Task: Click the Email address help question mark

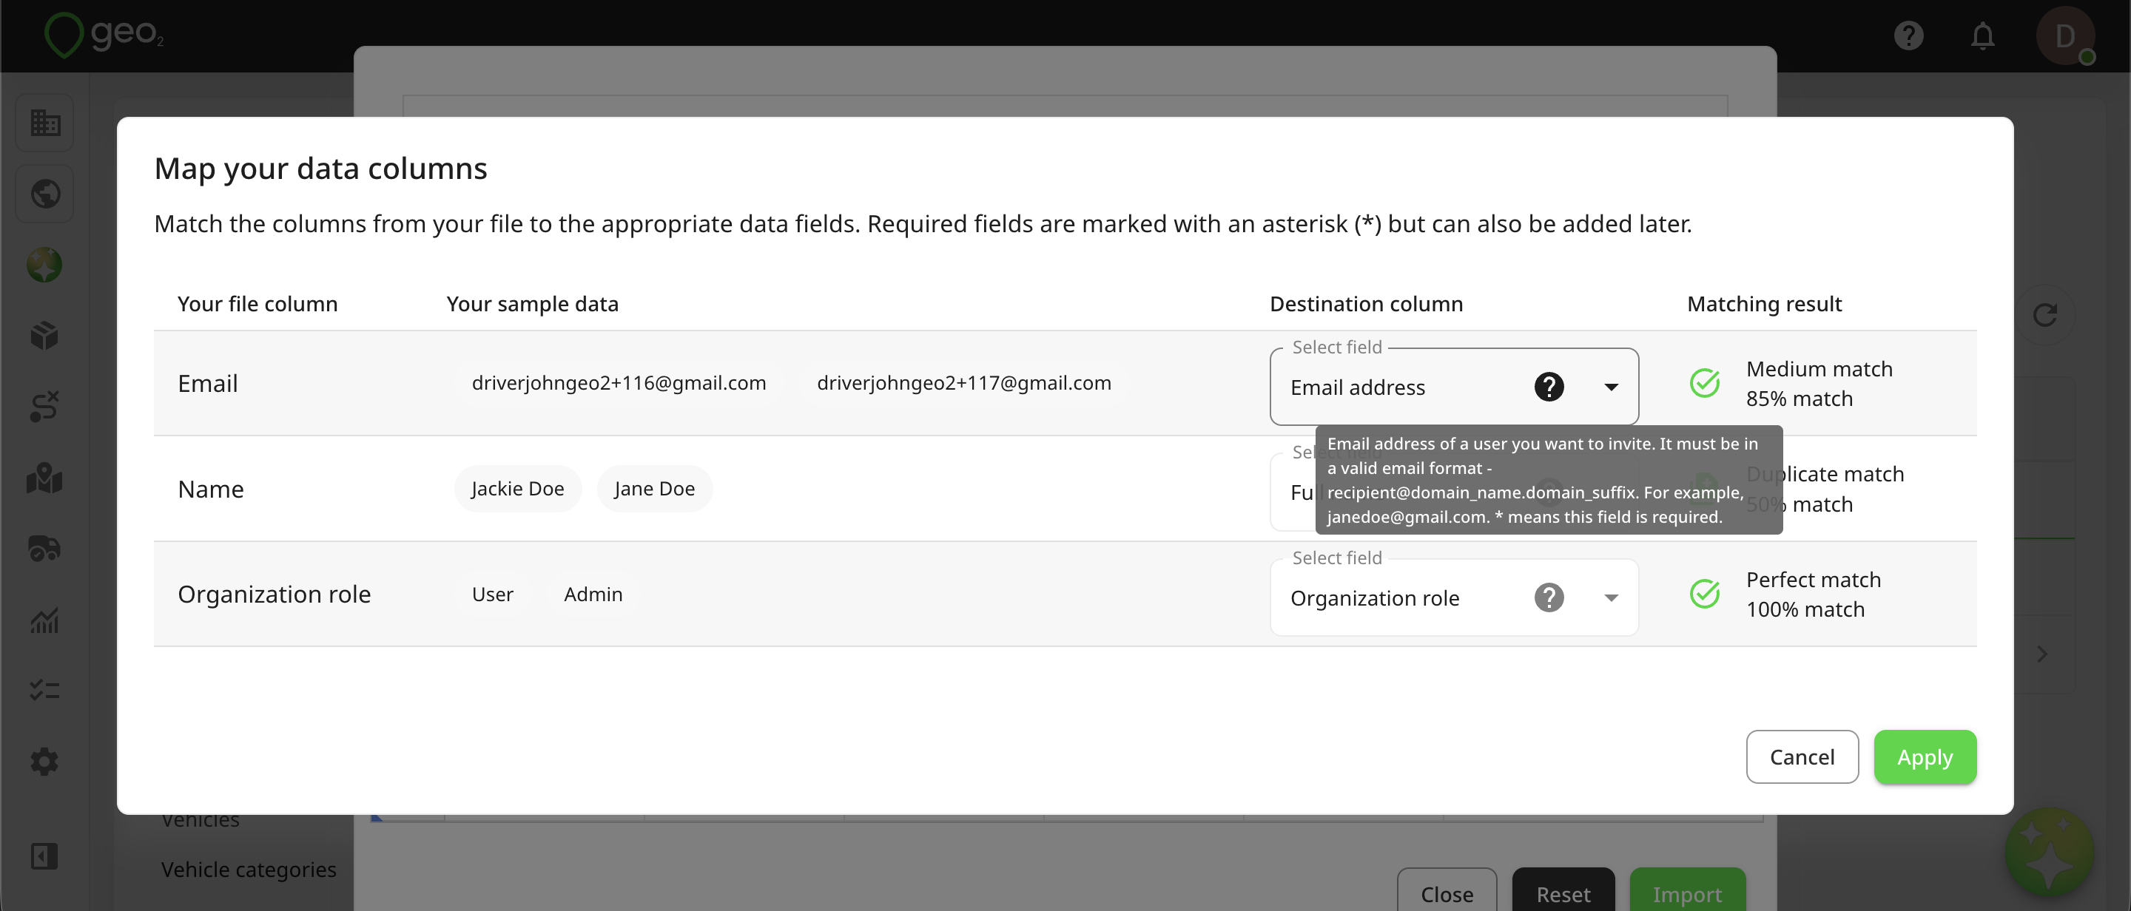Action: pos(1549,387)
